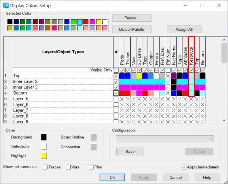
Task: Save the current configuration
Action: (130, 151)
